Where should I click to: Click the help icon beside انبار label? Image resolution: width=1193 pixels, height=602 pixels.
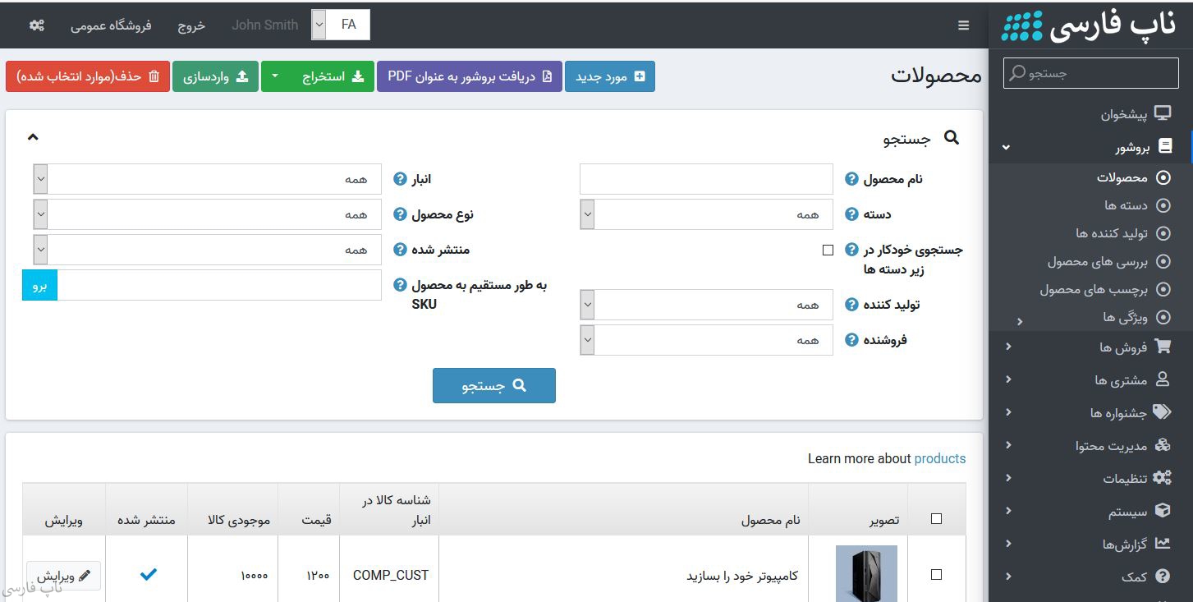pyautogui.click(x=400, y=179)
